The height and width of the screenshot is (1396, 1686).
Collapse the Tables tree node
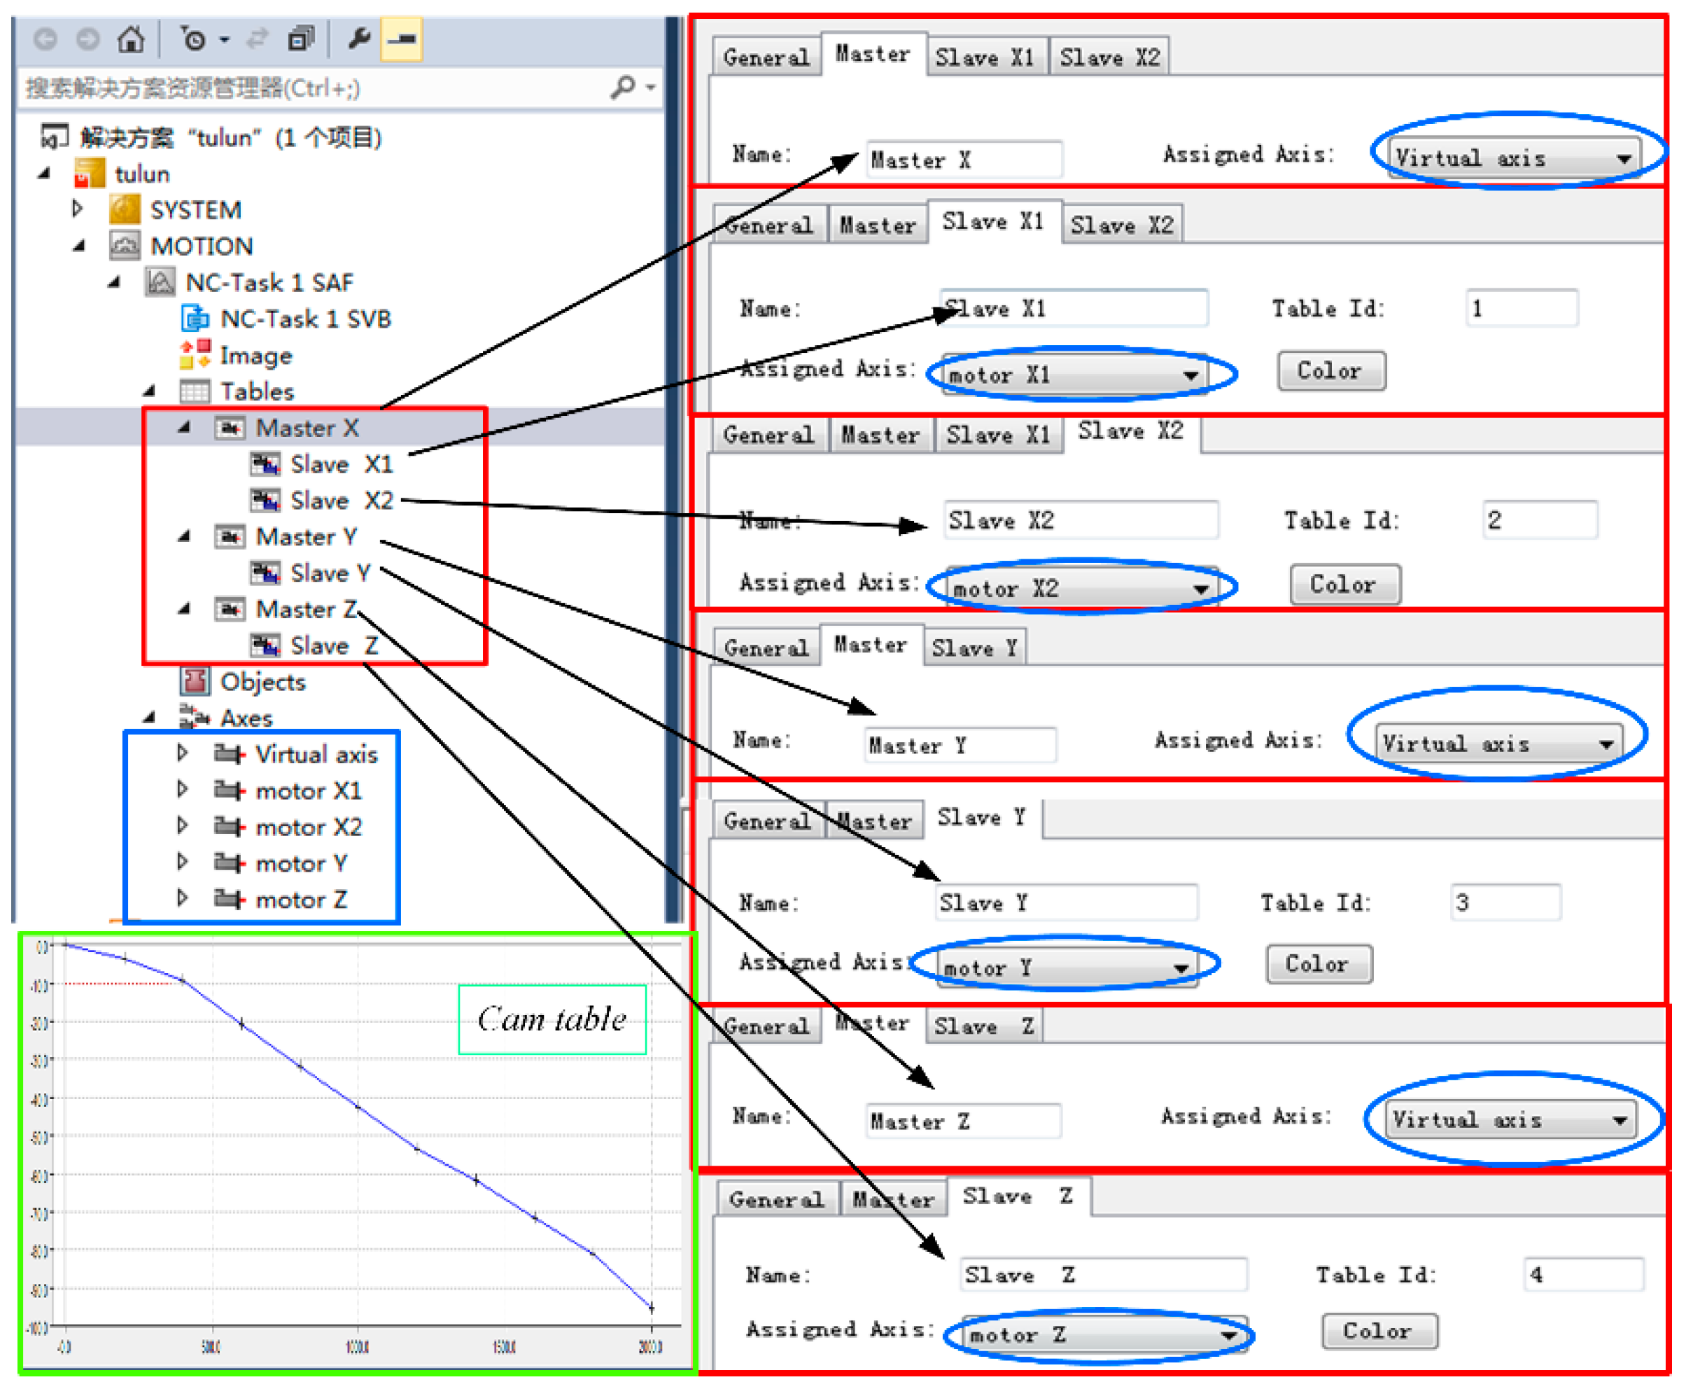point(149,391)
